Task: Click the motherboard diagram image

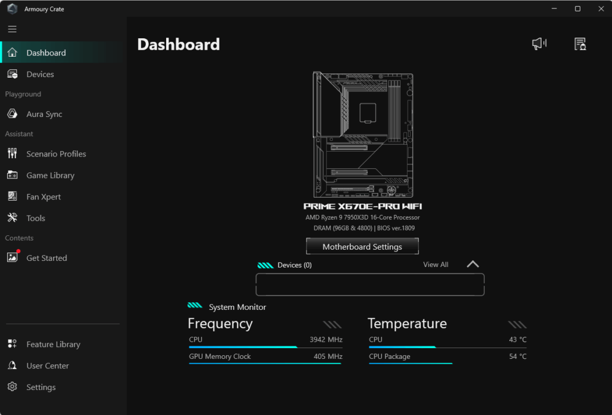Action: point(363,134)
